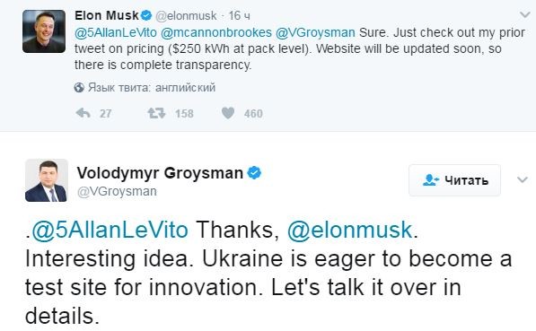Click Volodymyr Groysman's verified badge
Image resolution: width=536 pixels, height=331 pixels.
point(254,173)
